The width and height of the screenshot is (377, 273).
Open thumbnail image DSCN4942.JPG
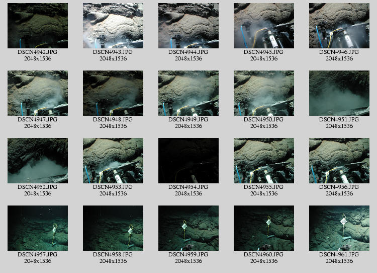click(38, 26)
